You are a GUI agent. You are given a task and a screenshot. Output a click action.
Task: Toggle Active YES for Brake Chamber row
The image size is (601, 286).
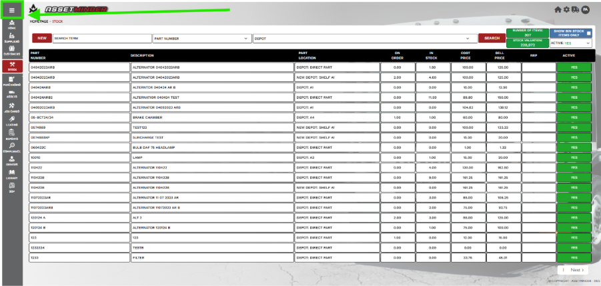574,117
